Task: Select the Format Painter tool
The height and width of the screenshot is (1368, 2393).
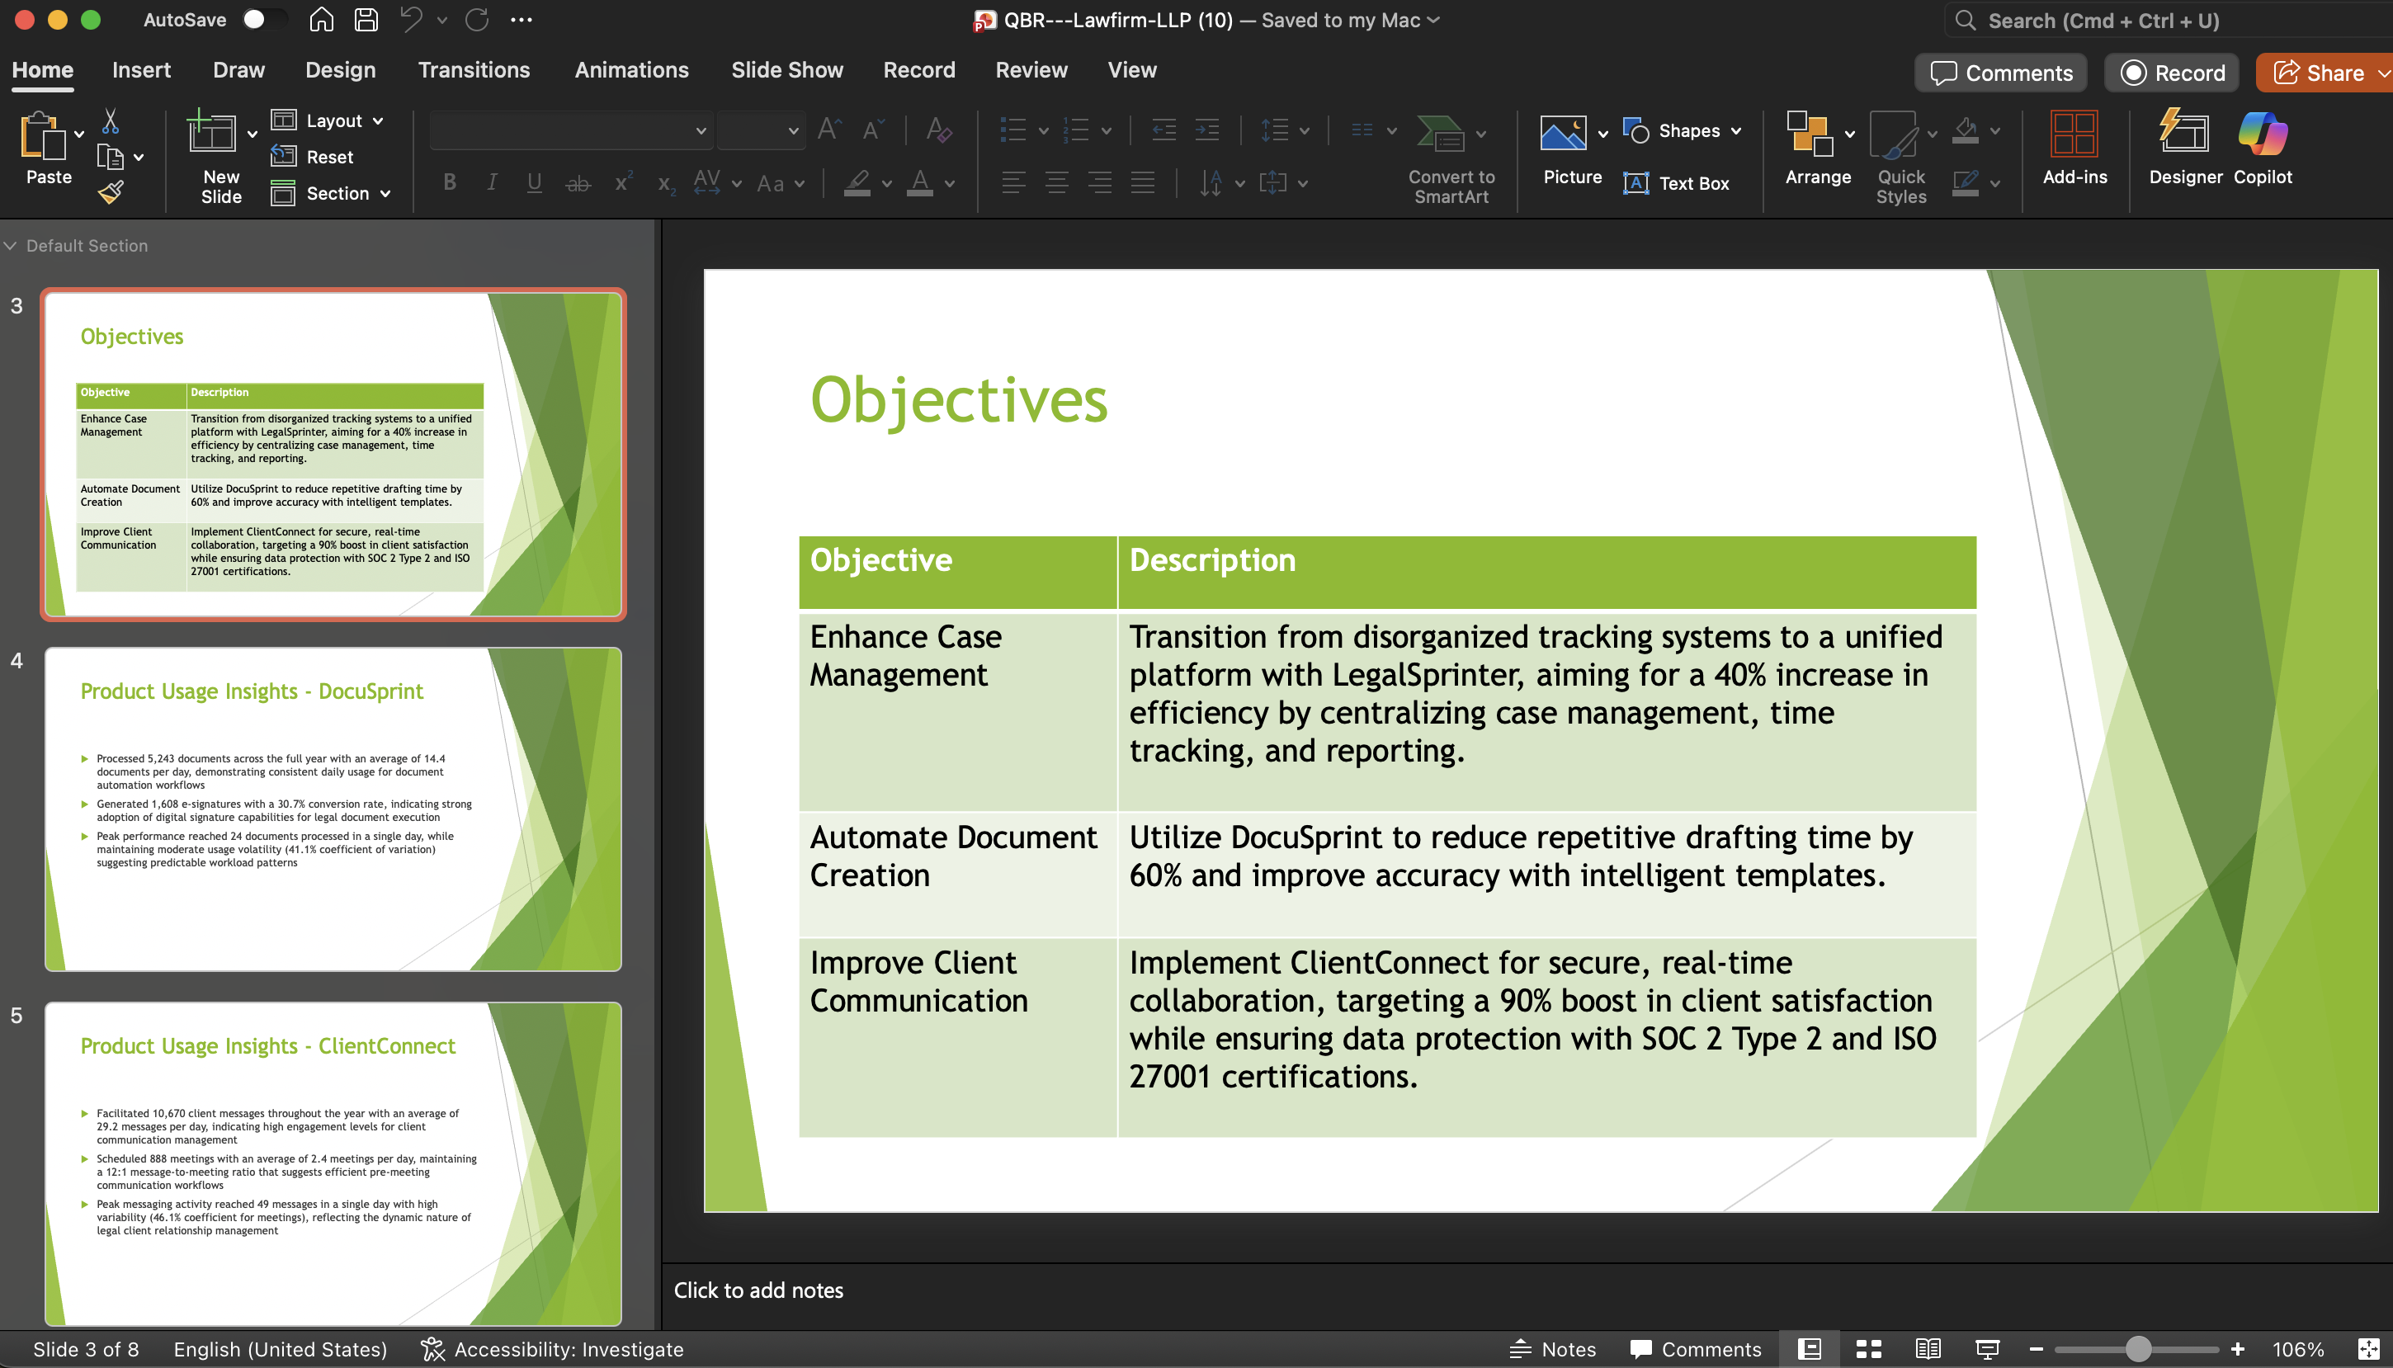Action: click(110, 191)
